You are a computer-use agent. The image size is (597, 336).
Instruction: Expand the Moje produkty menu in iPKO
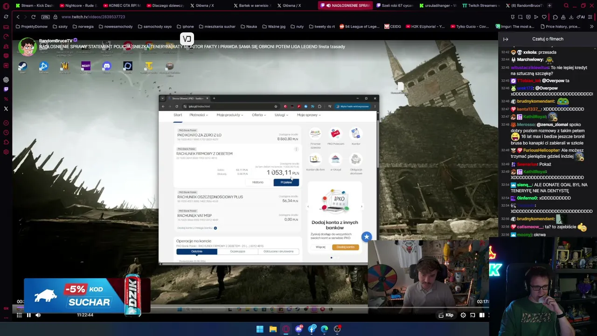coord(229,115)
